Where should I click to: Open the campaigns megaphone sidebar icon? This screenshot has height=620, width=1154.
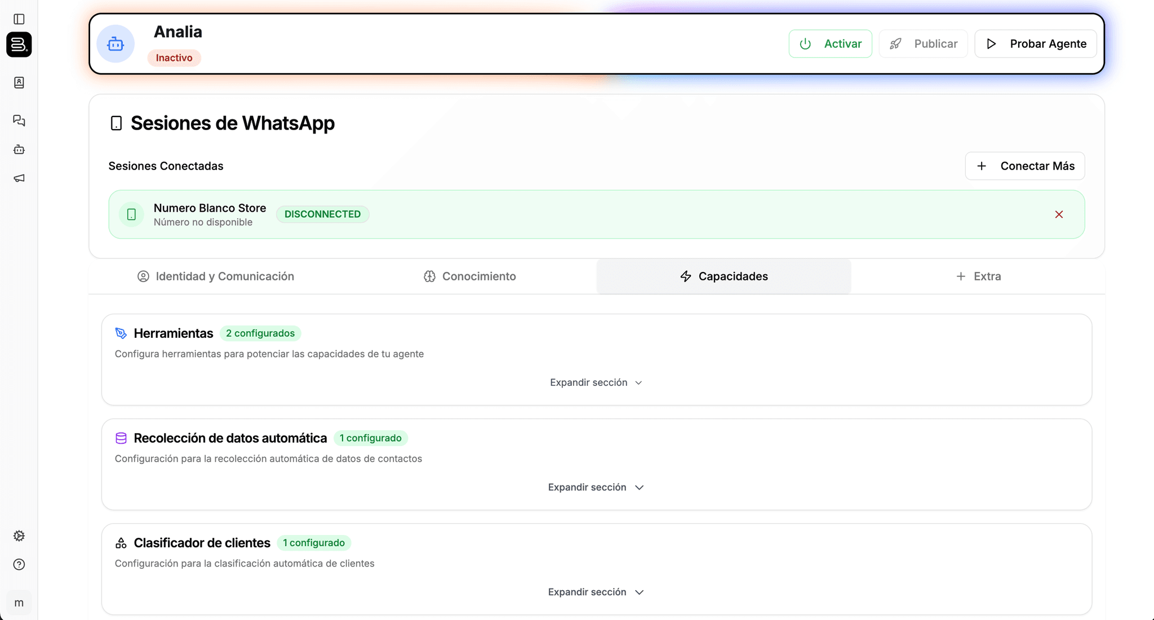pos(19,179)
